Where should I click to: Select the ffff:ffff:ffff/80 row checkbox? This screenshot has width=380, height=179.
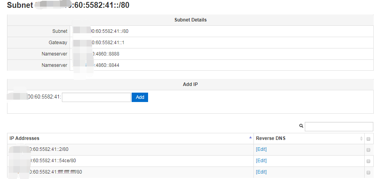(x=368, y=172)
